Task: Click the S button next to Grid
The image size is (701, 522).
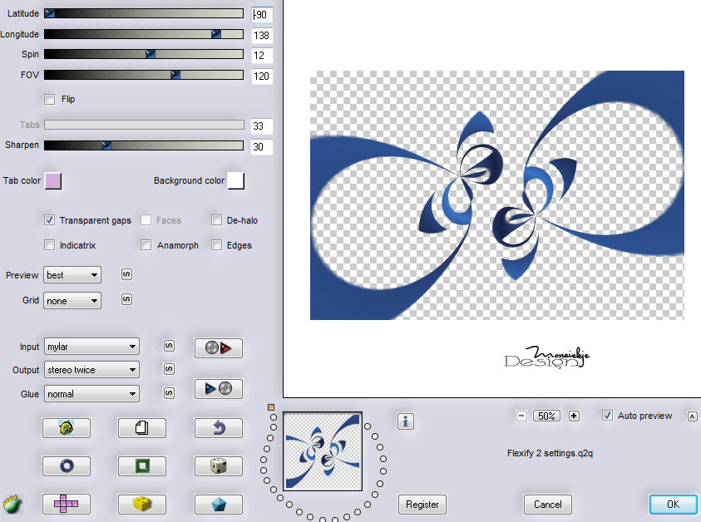Action: (x=126, y=299)
